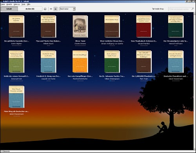Click the sort combo box arrow
Viewport: 196px width, 153px height.
(74, 9)
